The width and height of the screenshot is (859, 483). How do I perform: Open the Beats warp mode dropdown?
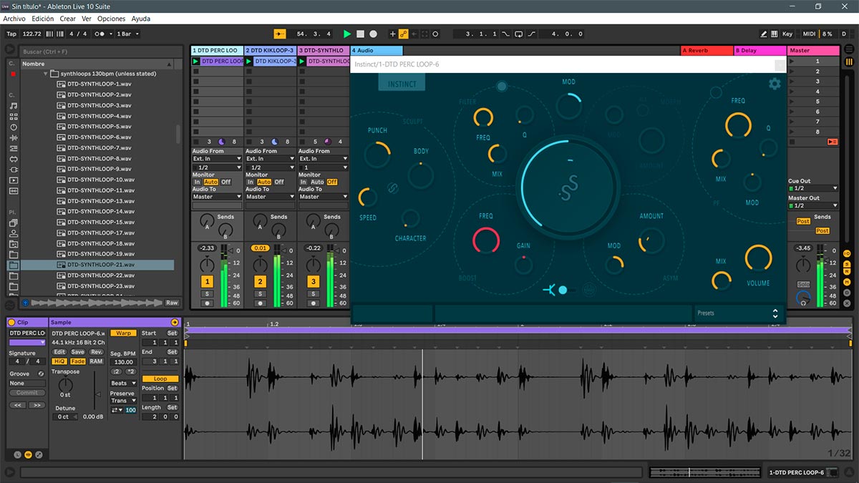[123, 384]
